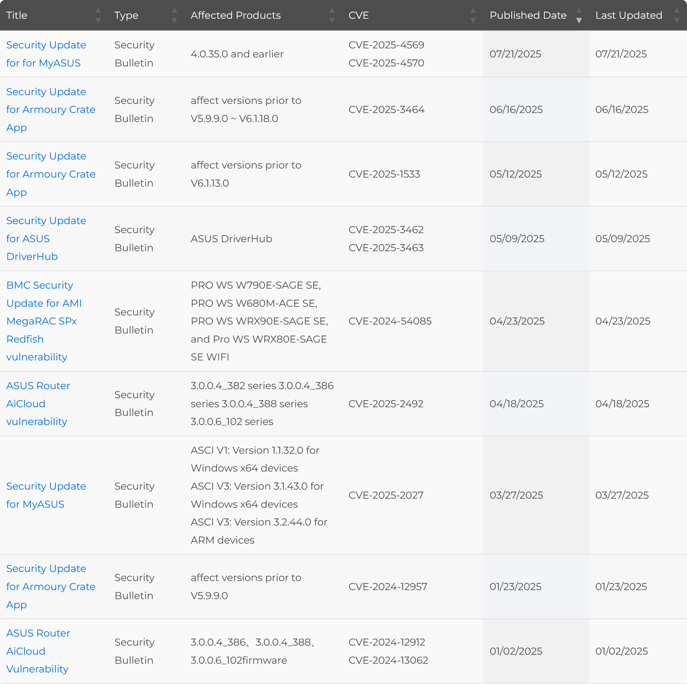The image size is (687, 684).
Task: Open ASUS Router AiCloud Vulnerability from 01/02/2025
Action: tap(38, 651)
